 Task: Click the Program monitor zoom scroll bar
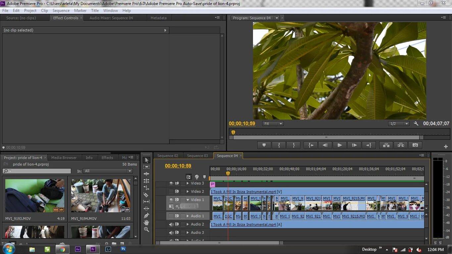[326, 137]
